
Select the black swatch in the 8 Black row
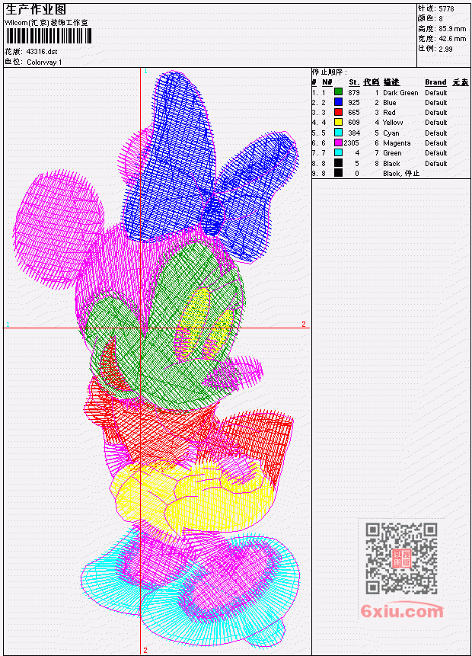(338, 163)
